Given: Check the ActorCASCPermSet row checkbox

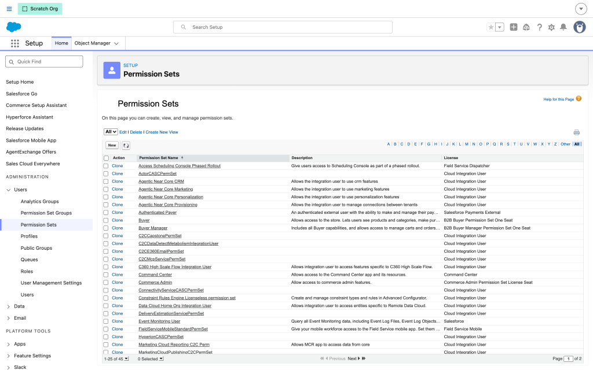Looking at the screenshot, I should tap(106, 173).
